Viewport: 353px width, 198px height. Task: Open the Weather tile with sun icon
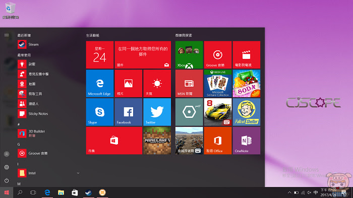pos(157,83)
